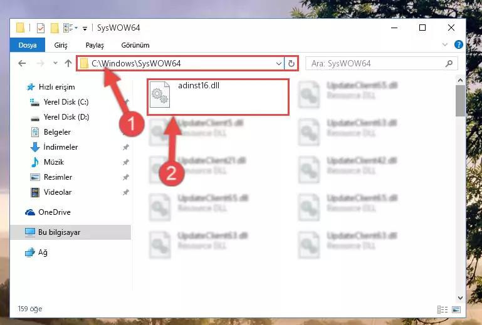This screenshot has width=482, height=325.
Task: Open the address bar history dropdown
Action: (279, 64)
